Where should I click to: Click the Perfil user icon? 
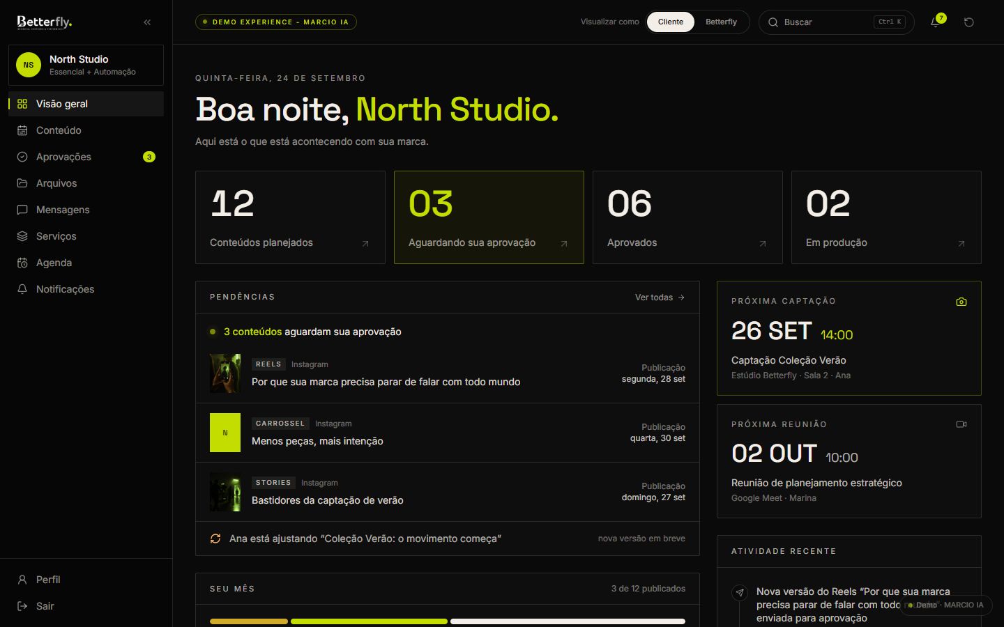tap(22, 580)
